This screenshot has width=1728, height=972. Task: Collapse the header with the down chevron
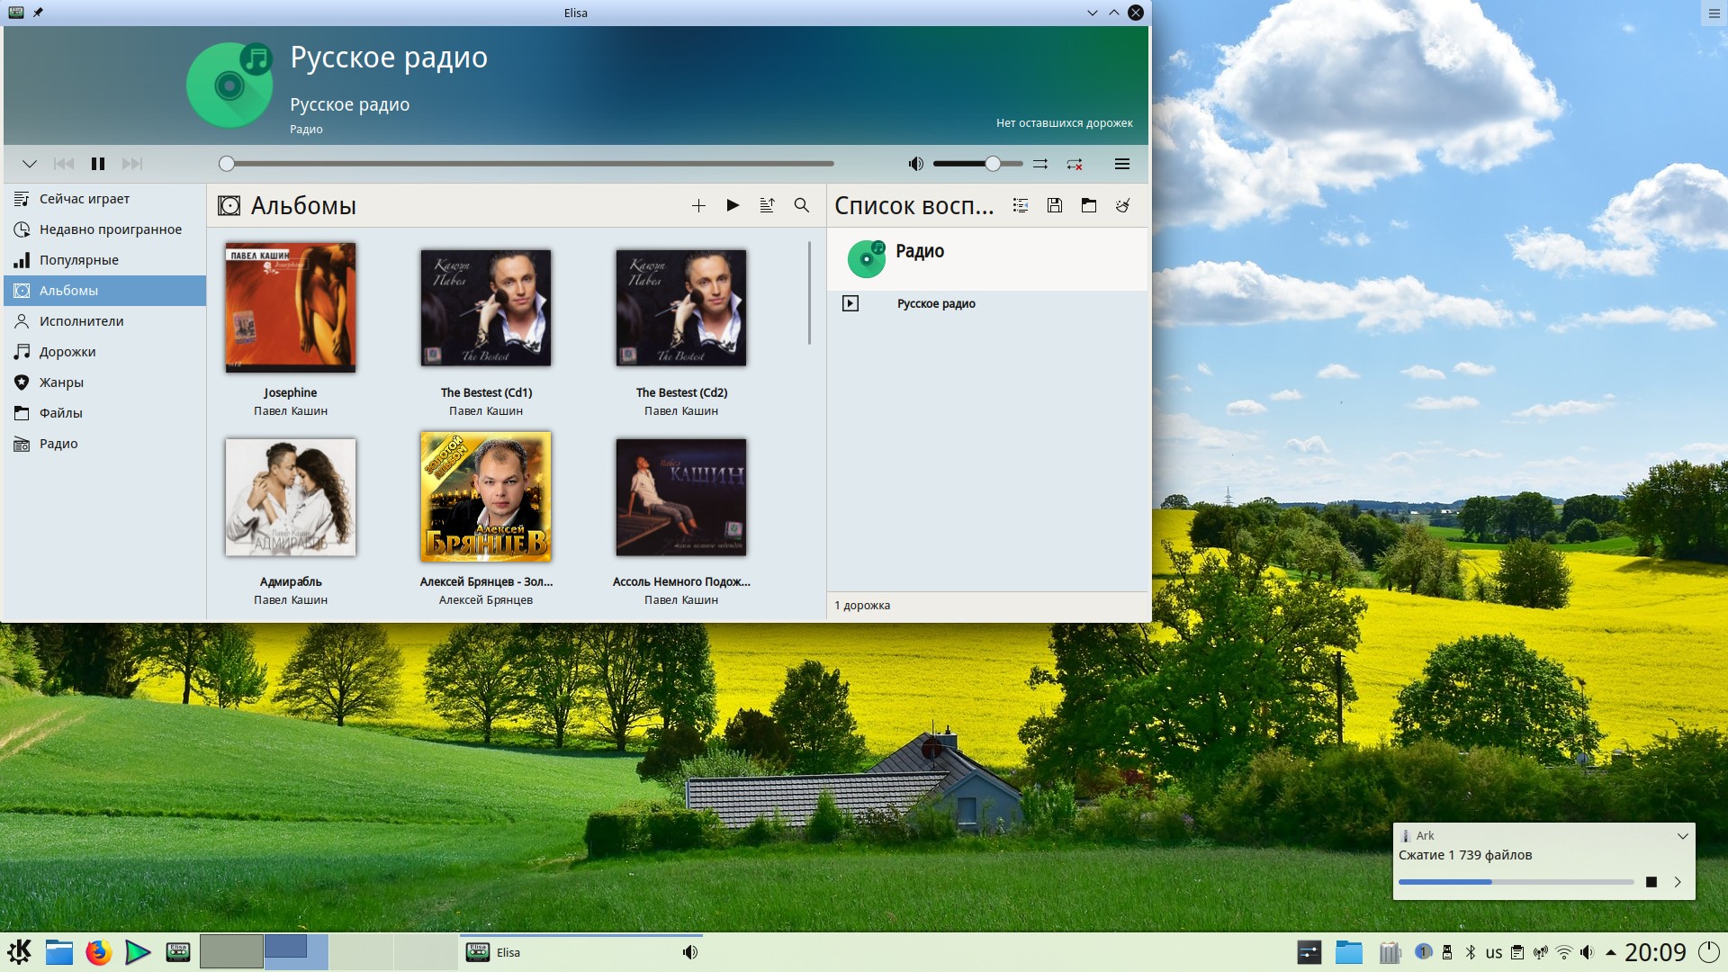pos(30,164)
